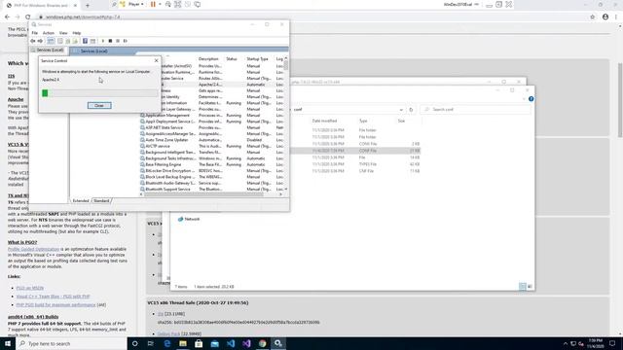Select the Block Level Backup Engine service
Viewport: 623px width, 350px height.
point(212,177)
